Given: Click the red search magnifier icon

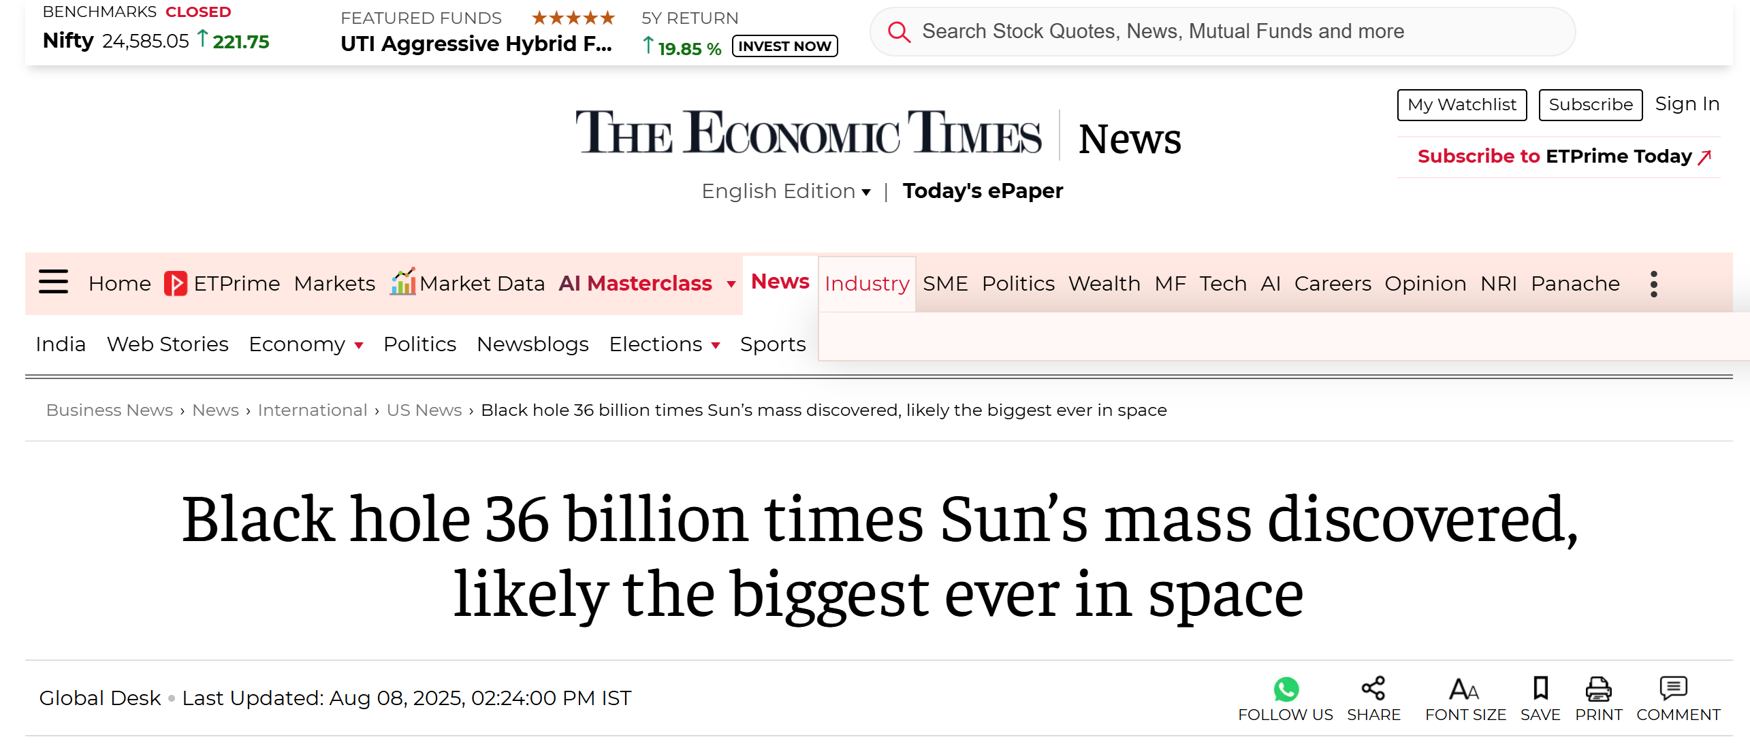Looking at the screenshot, I should pos(899,32).
